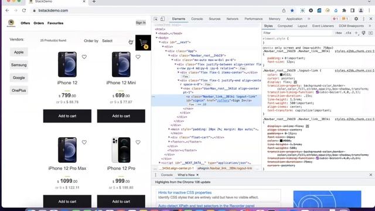Click the browser Forward arrow
The height and width of the screenshot is (211, 375).
click(16, 11)
